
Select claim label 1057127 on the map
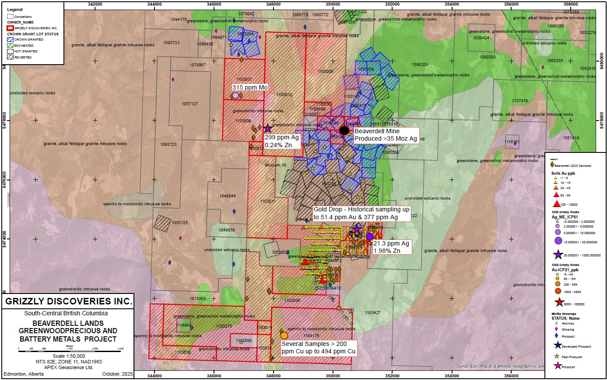(189, 104)
